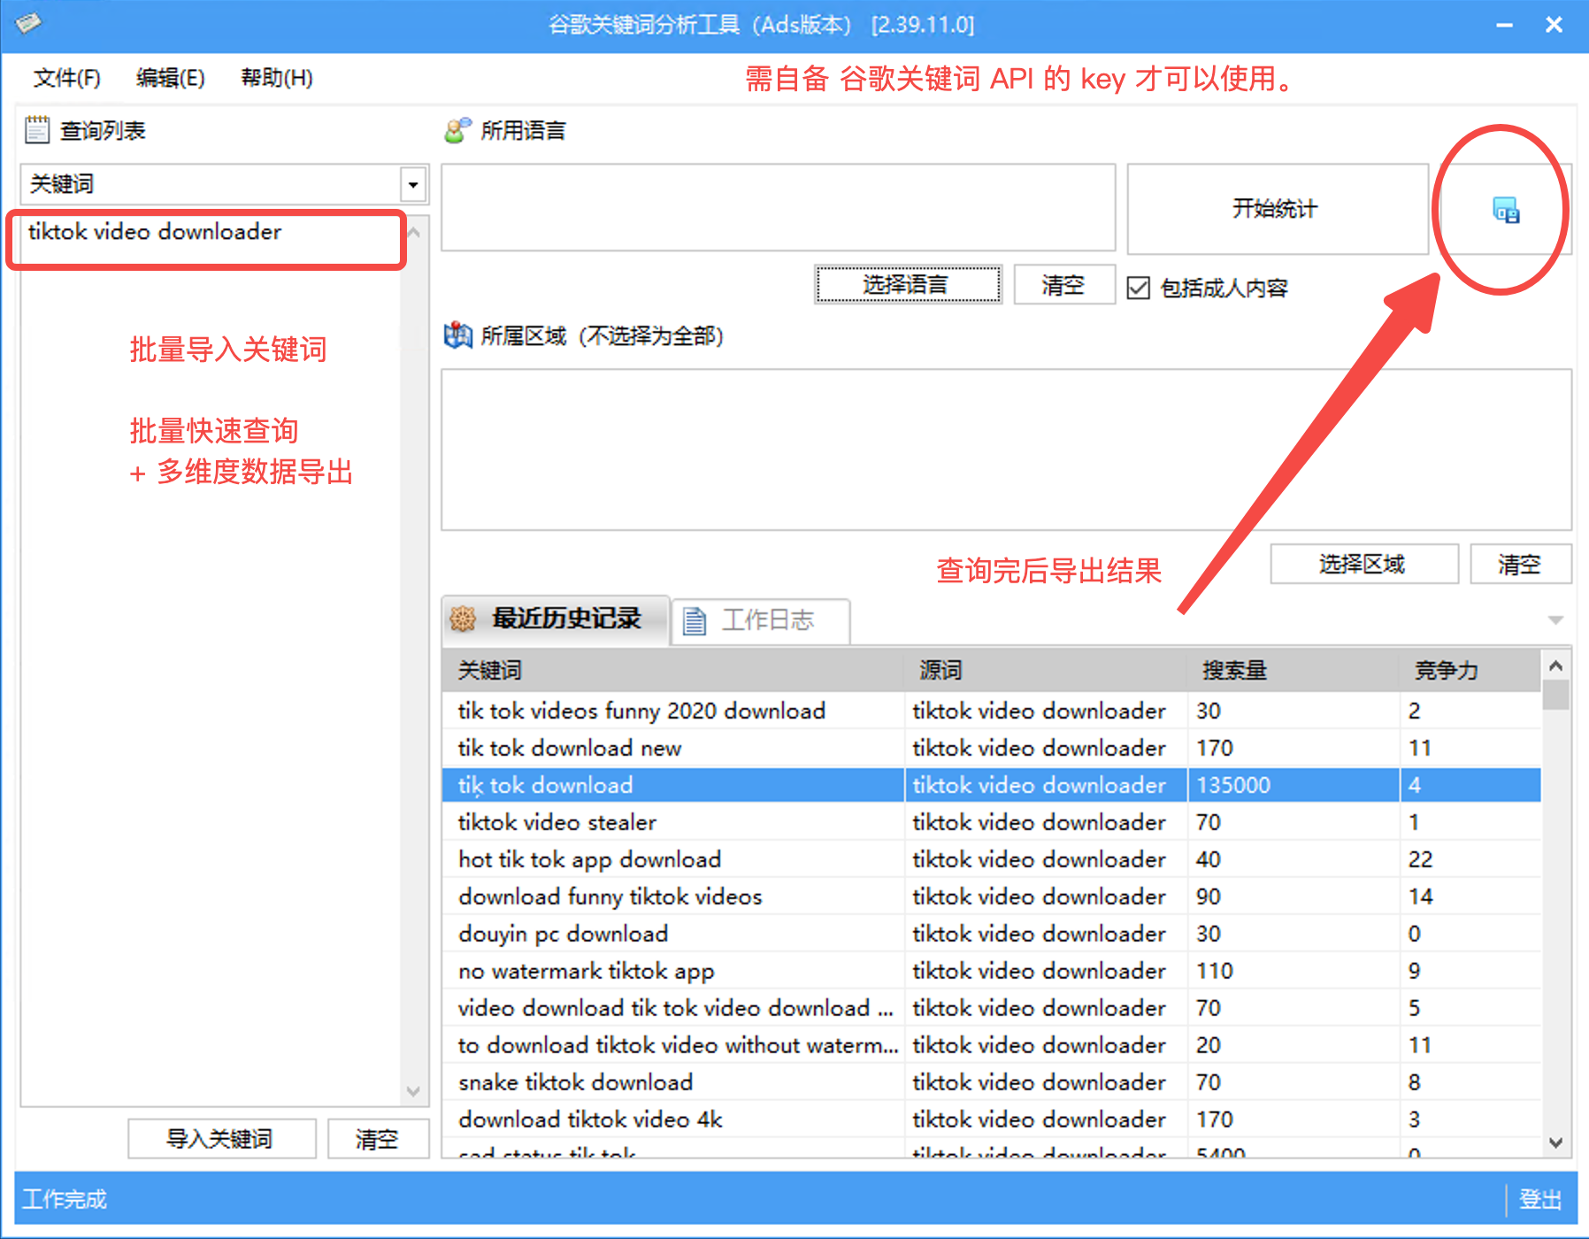Click the region map icon
Screen dimensions: 1589x1239
[x=457, y=335]
